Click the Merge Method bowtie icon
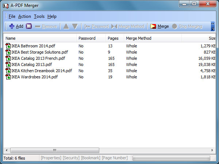Screen dimensions: 219x164 pos(114,26)
